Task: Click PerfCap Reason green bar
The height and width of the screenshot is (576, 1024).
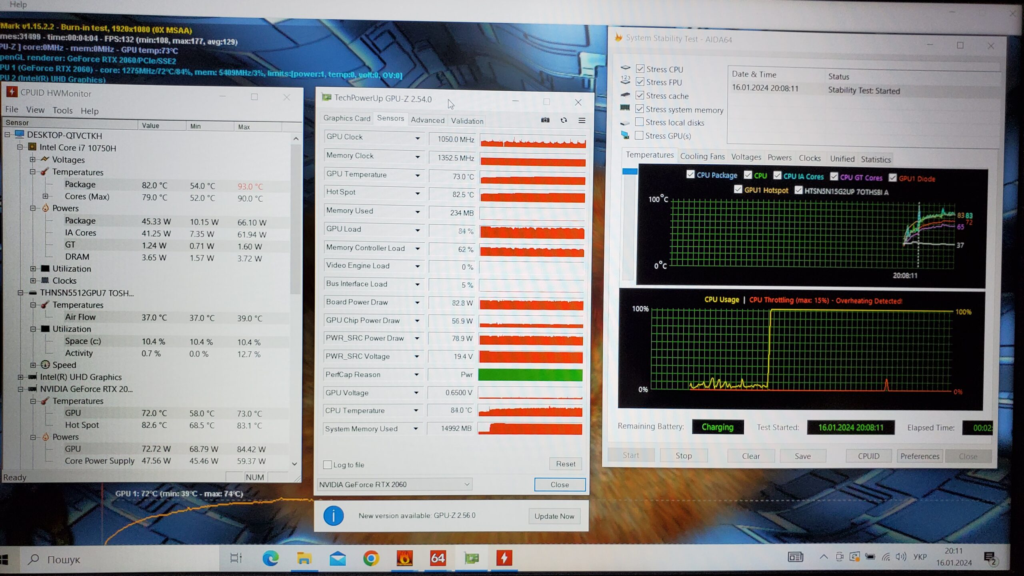Action: click(x=530, y=375)
